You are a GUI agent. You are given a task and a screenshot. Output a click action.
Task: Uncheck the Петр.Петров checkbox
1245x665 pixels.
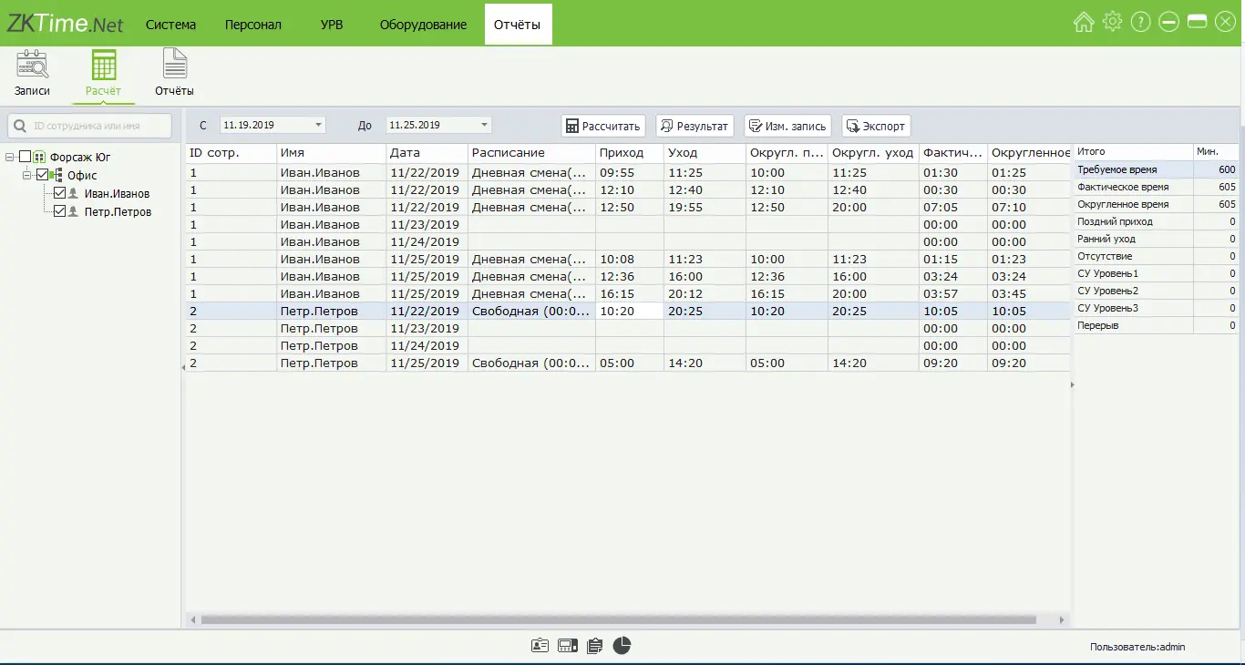[60, 212]
